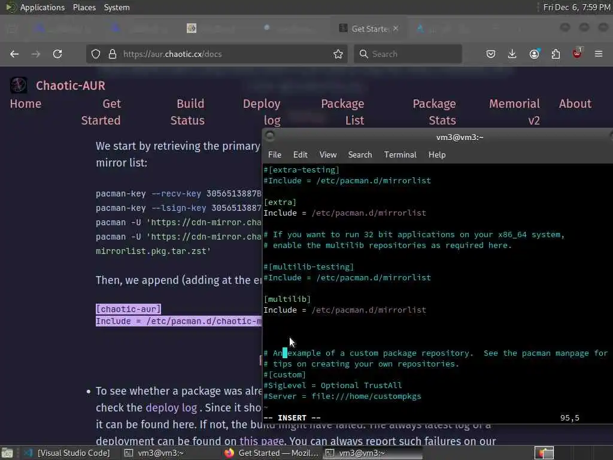The width and height of the screenshot is (613, 460).
Task: Open the terminal Edit menu
Action: coord(301,155)
